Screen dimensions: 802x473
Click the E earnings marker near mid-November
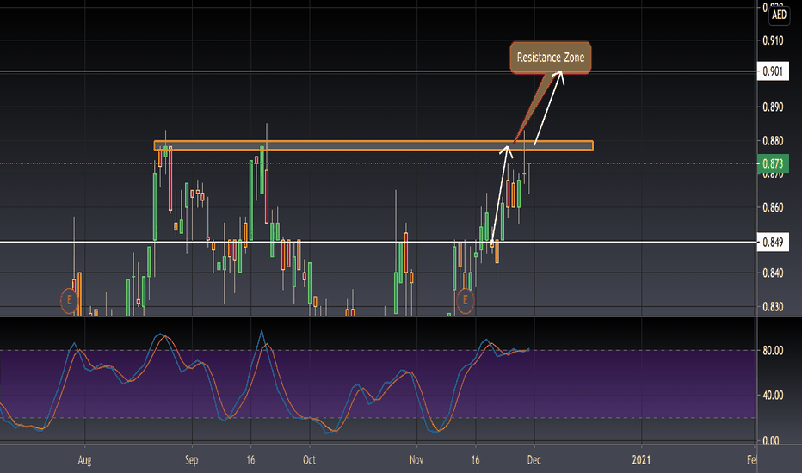[x=466, y=300]
